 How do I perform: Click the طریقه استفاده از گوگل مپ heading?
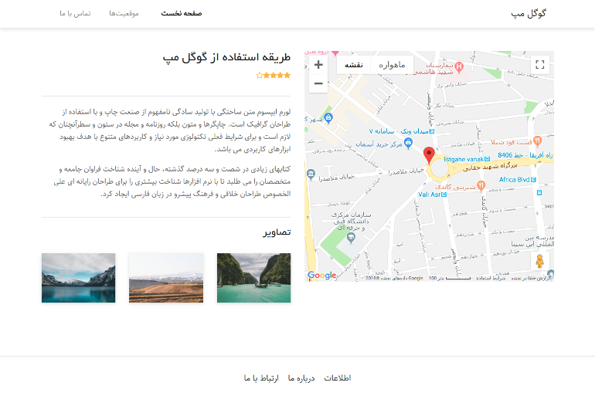[x=226, y=57]
